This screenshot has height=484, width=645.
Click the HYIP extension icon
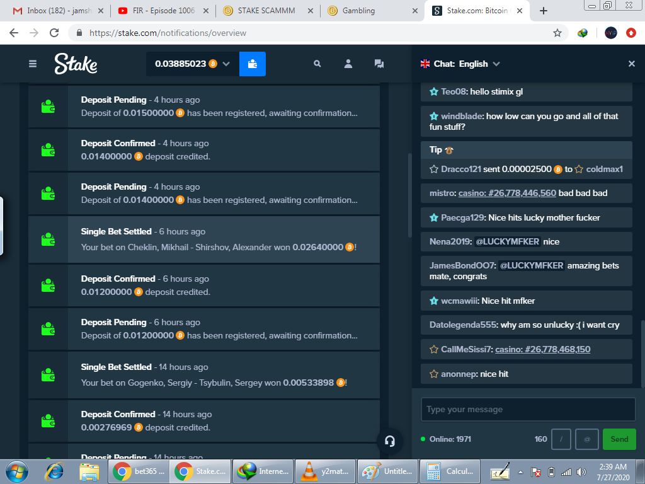coord(610,33)
